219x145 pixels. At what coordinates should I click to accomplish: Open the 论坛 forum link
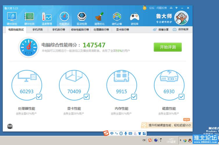152,8
